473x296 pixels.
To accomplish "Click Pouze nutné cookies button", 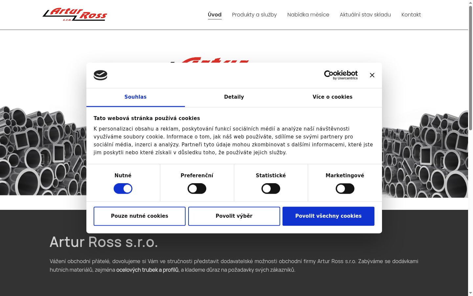I will click(x=140, y=216).
